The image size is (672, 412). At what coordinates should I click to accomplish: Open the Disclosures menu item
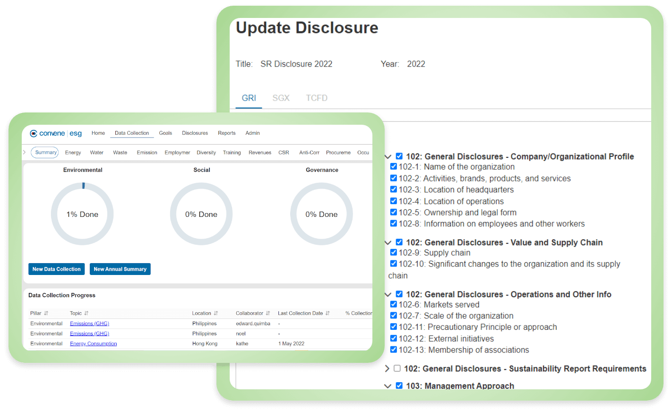pos(195,133)
